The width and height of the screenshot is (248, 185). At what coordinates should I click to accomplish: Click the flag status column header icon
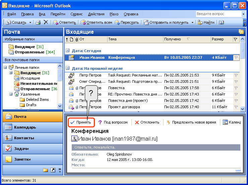point(236,39)
